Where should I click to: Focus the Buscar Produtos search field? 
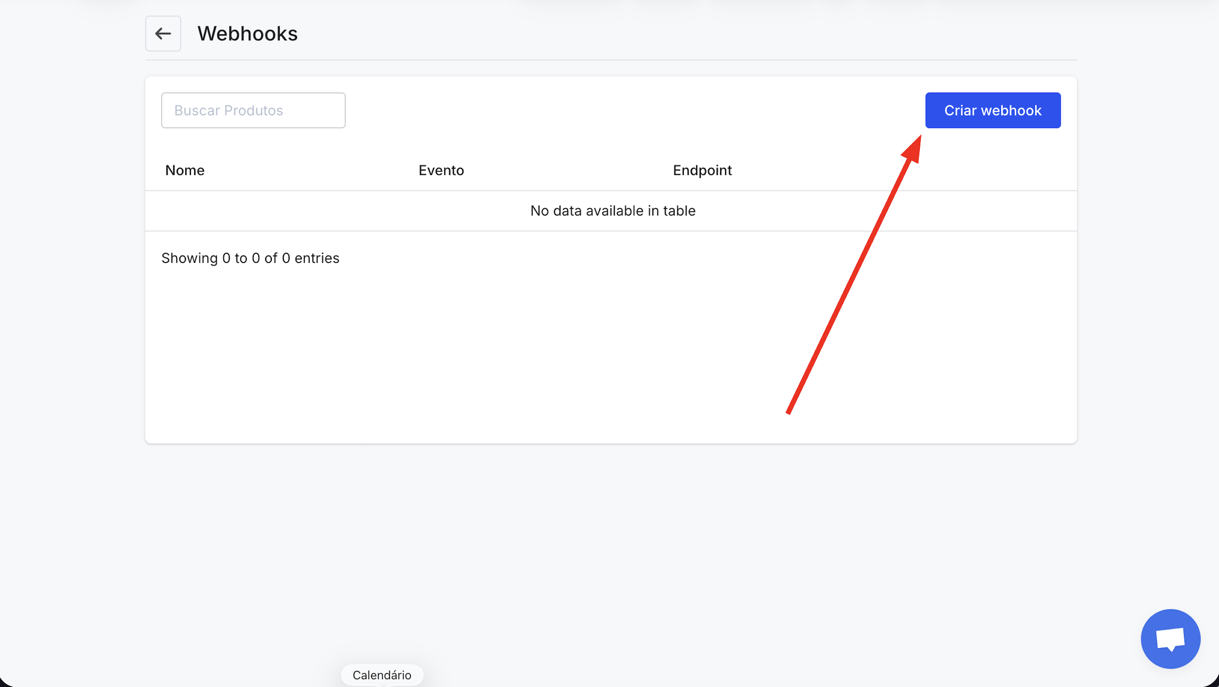[253, 110]
